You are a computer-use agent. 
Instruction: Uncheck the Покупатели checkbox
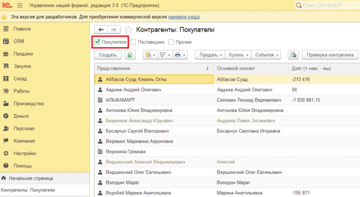(97, 42)
